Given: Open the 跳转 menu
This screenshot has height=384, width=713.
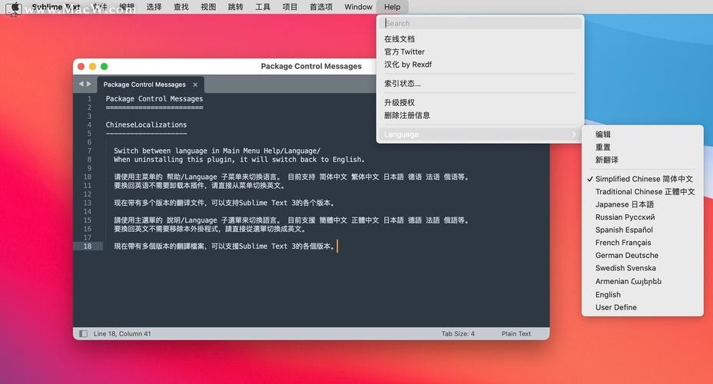Looking at the screenshot, I should [x=236, y=7].
